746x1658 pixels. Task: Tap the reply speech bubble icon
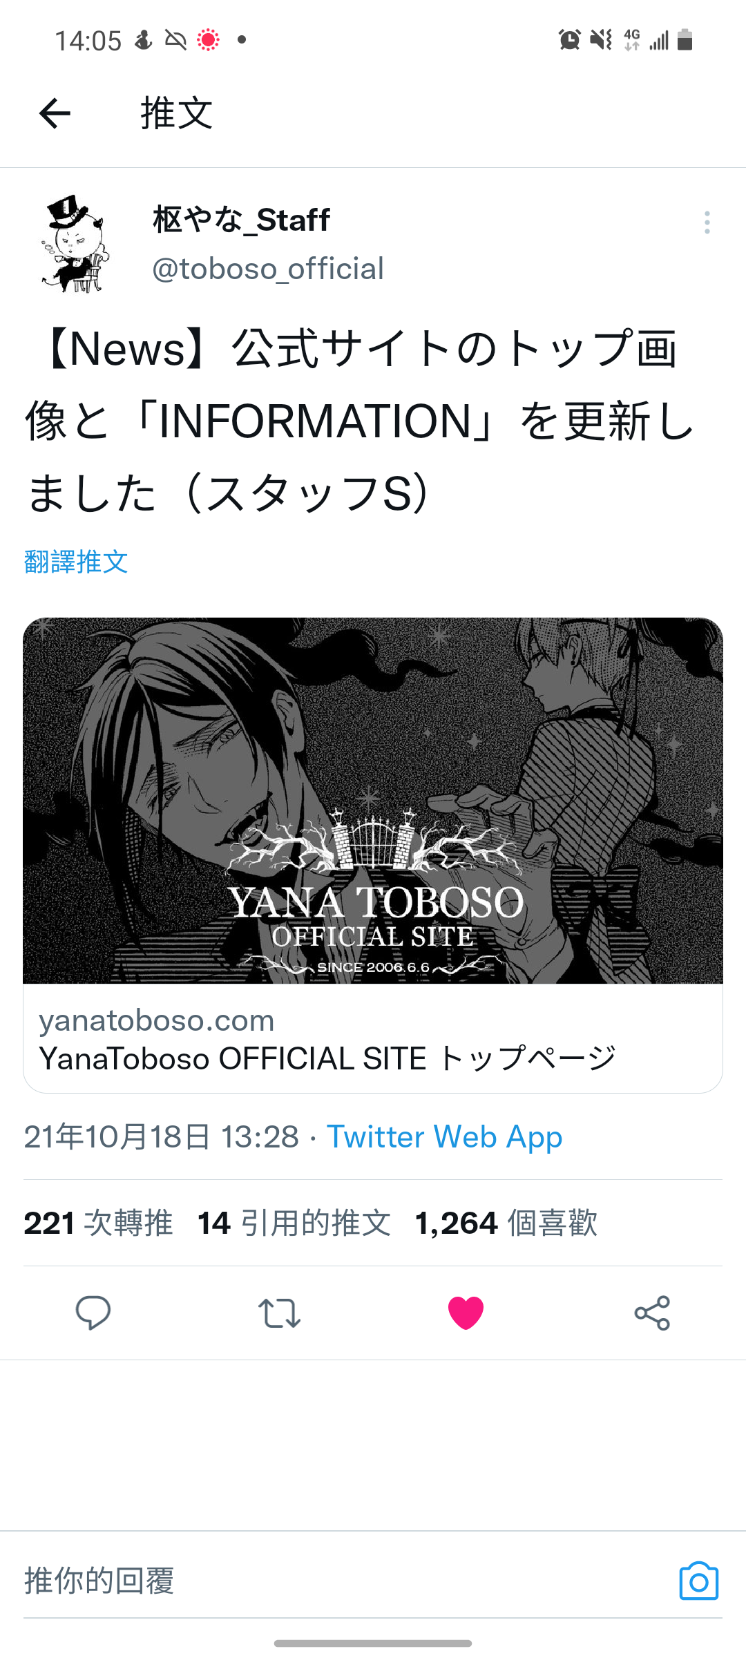point(93,1313)
